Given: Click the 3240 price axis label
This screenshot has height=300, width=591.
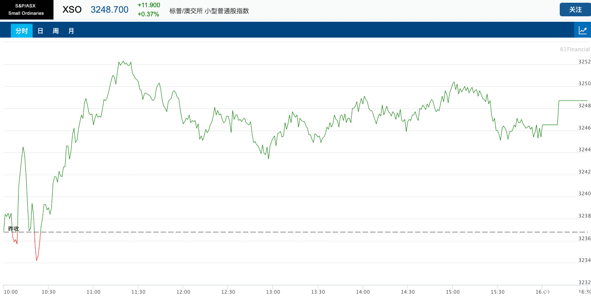Looking at the screenshot, I should coord(585,194).
